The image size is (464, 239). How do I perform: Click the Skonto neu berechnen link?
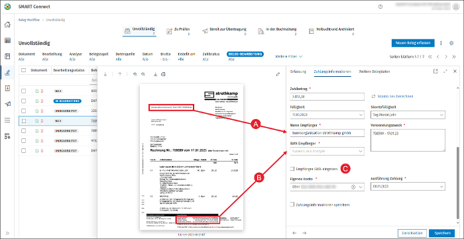tap(395, 96)
